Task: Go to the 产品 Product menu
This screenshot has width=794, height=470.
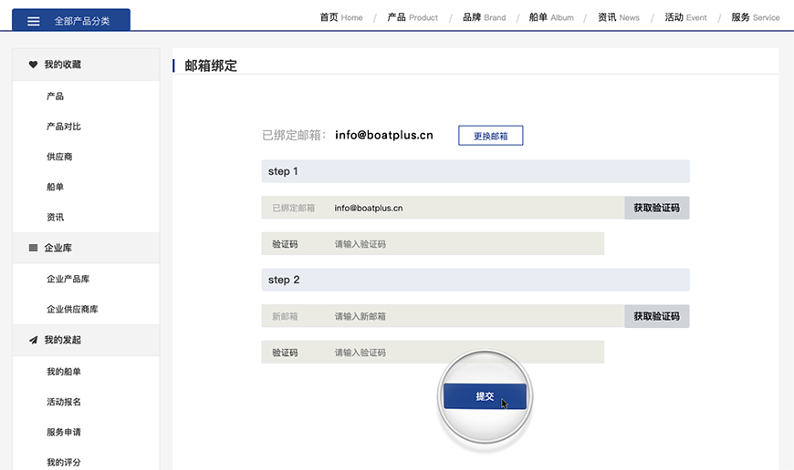Action: pyautogui.click(x=413, y=17)
